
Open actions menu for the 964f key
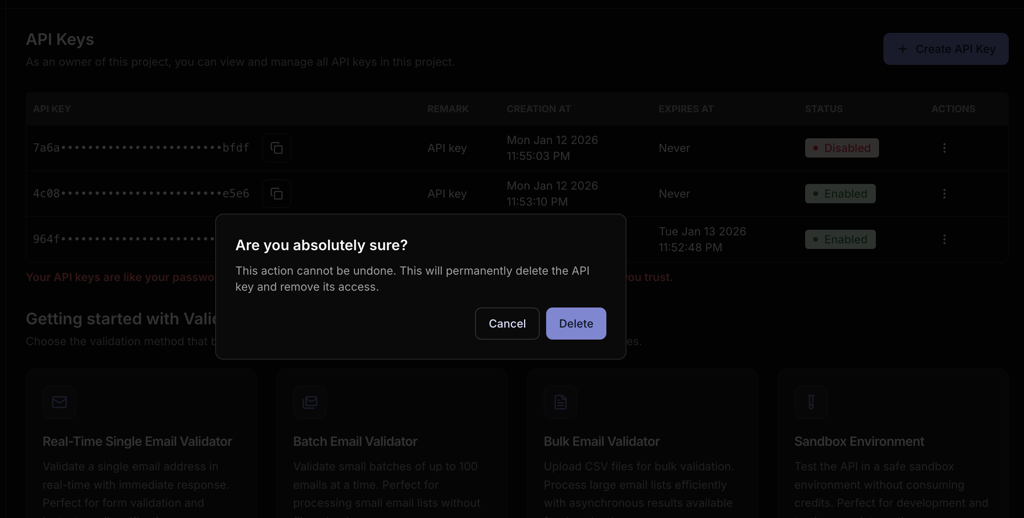(944, 239)
